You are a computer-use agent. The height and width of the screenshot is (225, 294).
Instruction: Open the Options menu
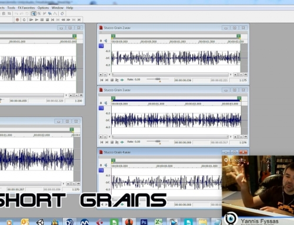click(43, 8)
